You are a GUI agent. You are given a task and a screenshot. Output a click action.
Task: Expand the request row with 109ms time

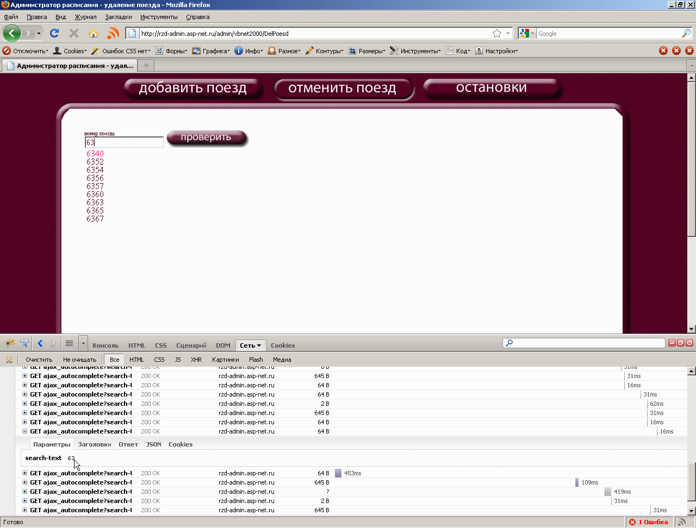24,482
